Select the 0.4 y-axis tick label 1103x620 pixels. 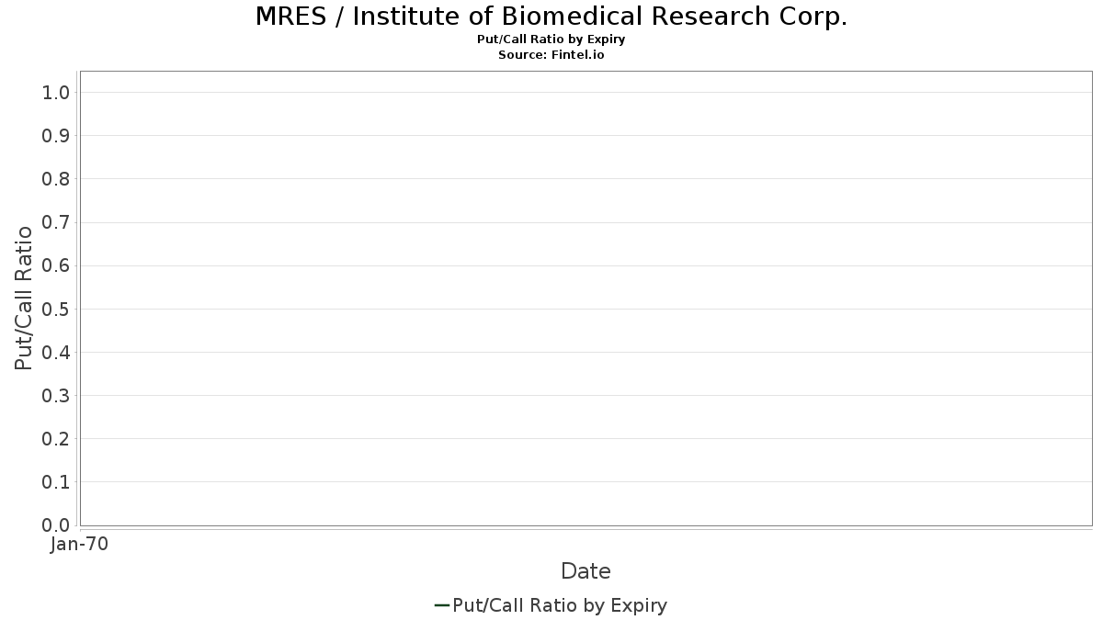56,352
